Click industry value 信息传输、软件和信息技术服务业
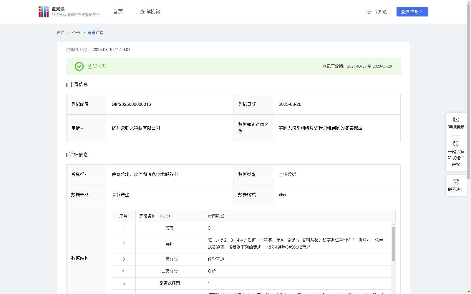Viewport: 471px width, 294px height. (x=145, y=174)
